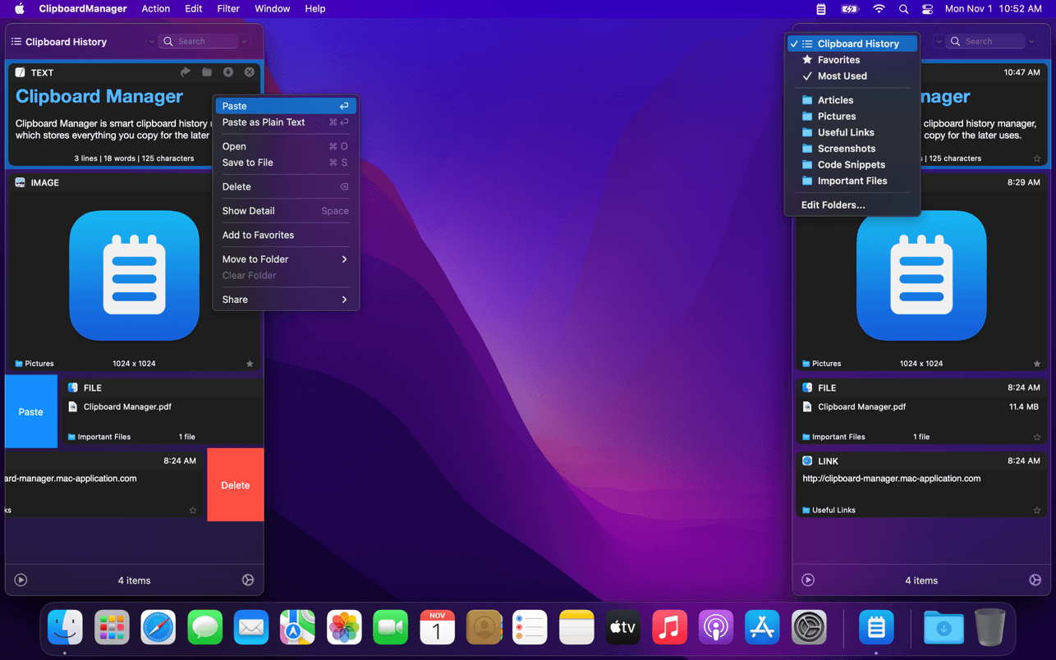Click the share arrow icon on TEXT item
The image size is (1056, 660).
point(186,72)
